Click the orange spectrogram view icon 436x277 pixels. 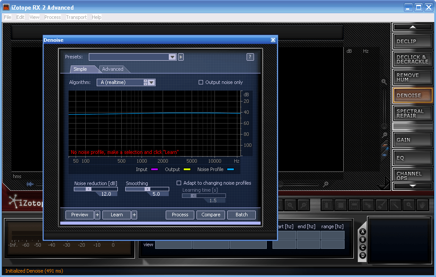pos(385,146)
